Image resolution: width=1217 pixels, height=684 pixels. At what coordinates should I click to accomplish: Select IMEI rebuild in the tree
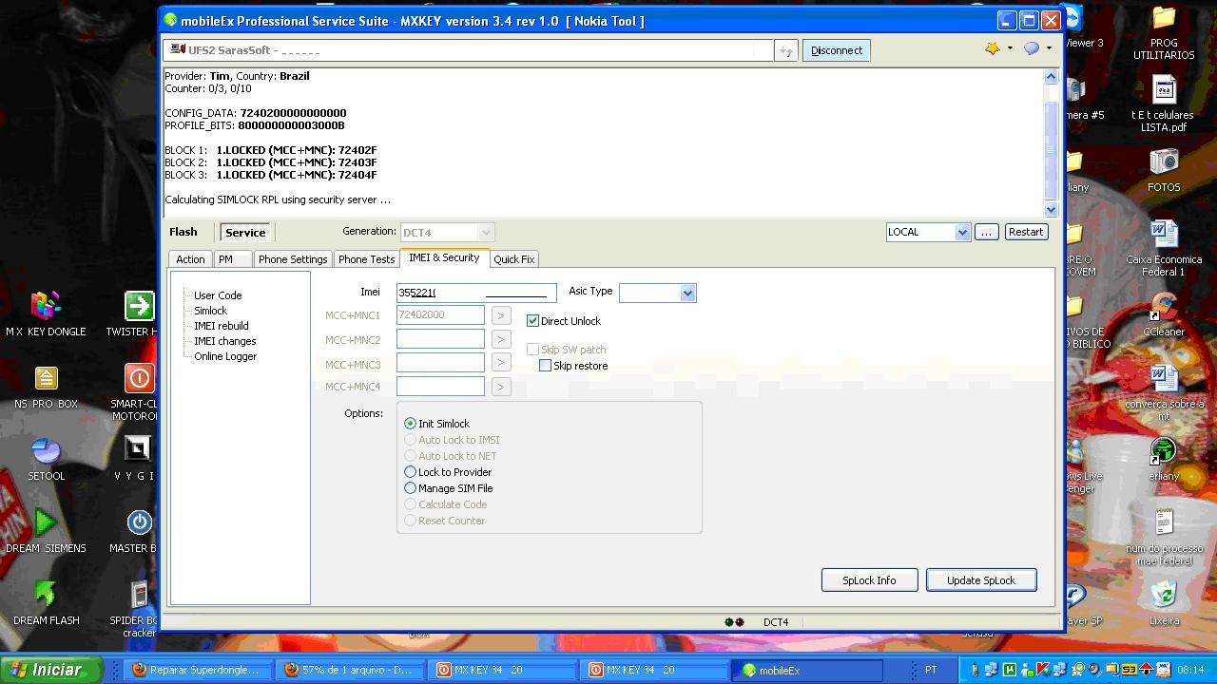coord(222,326)
